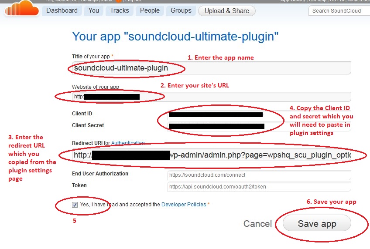
Task: Click the 'End User Authorization' label
Action: pyautogui.click(x=100, y=173)
